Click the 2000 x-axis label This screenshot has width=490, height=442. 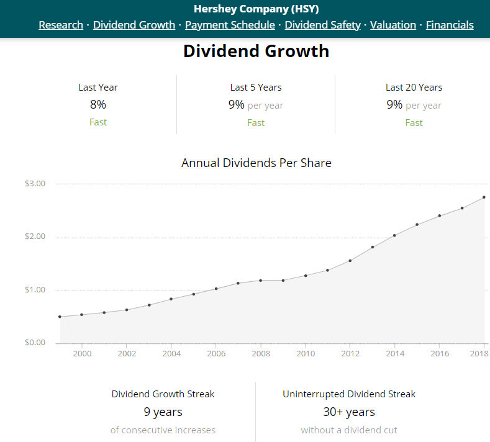[82, 354]
